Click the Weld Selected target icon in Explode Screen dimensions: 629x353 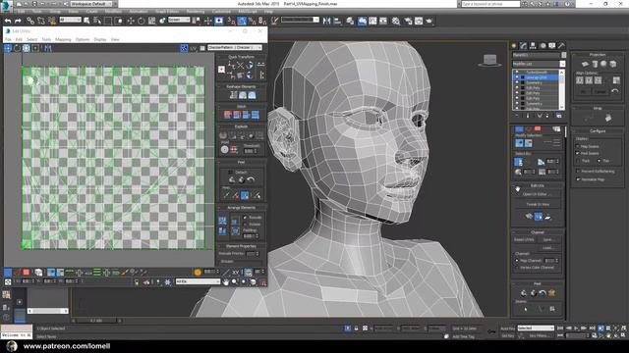click(x=225, y=150)
